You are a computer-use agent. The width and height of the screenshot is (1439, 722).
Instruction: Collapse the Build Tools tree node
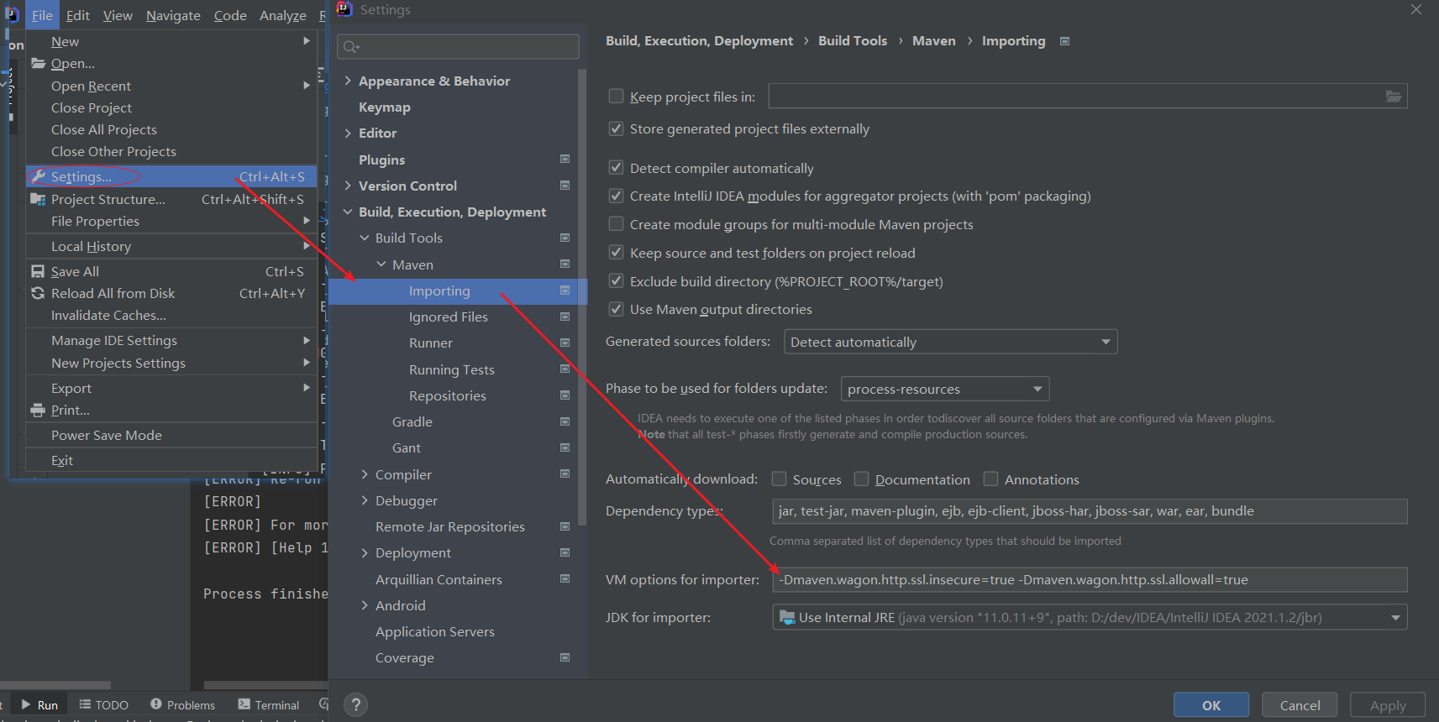tap(365, 238)
